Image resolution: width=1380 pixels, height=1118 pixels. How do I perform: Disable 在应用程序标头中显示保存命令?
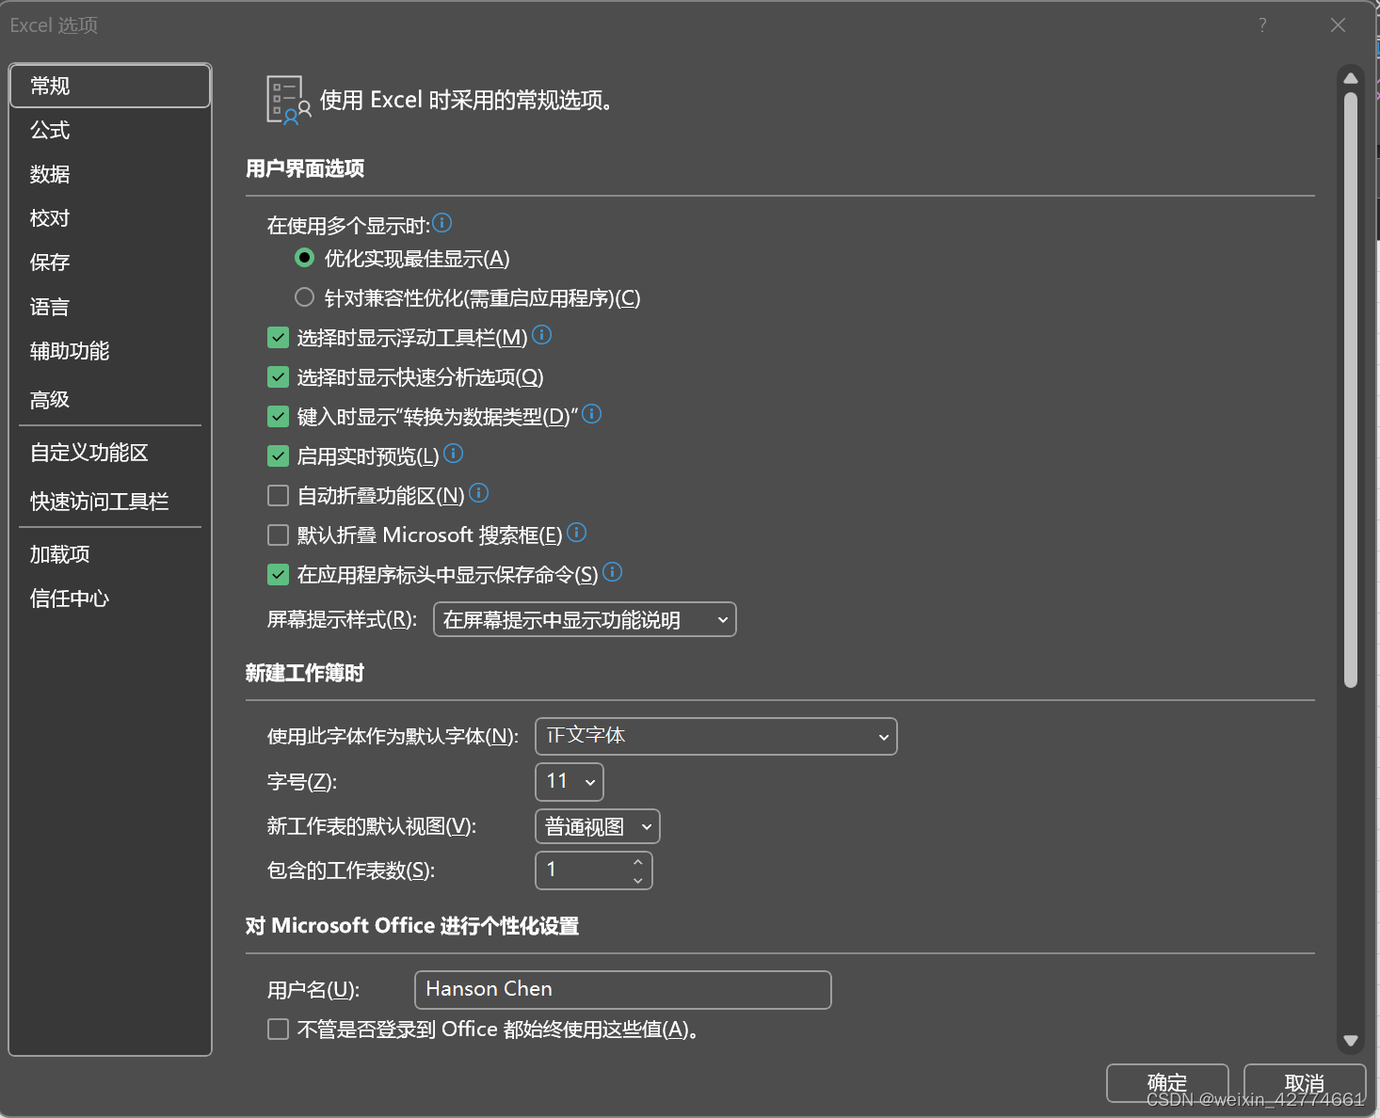point(278,574)
